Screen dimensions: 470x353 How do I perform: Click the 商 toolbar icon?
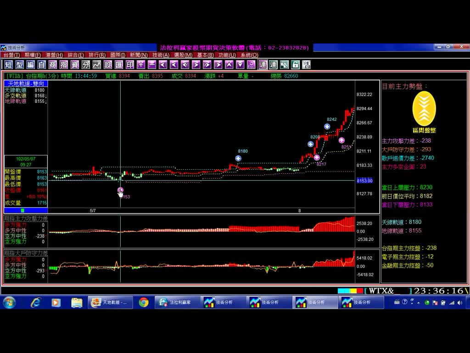pos(53,64)
